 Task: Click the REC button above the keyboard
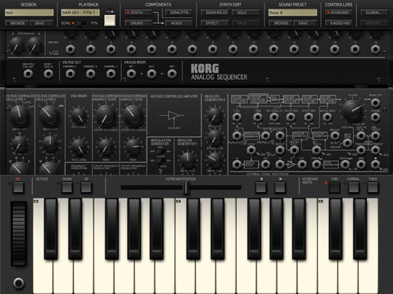pyautogui.click(x=18, y=188)
